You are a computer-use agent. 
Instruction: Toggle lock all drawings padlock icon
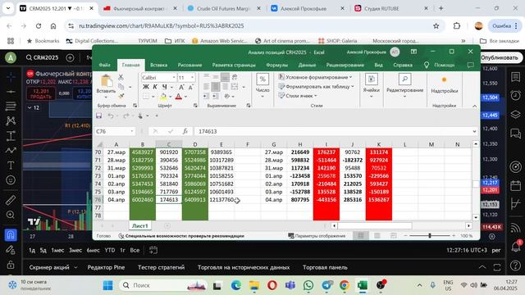[11, 264]
